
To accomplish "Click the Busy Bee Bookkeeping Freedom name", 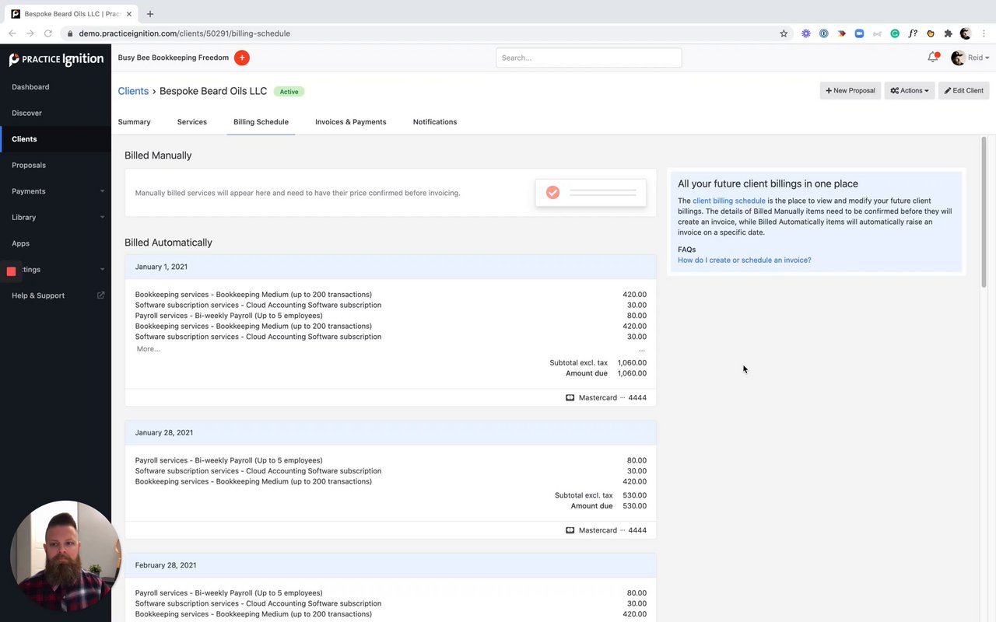I will click(174, 58).
